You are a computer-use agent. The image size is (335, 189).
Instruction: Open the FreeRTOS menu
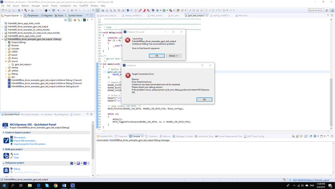pos(84,6)
